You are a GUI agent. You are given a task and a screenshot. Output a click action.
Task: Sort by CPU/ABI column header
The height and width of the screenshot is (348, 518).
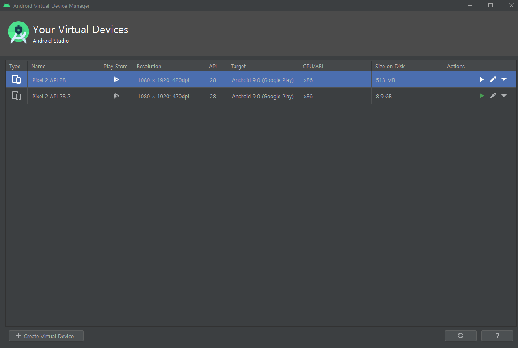(335, 66)
